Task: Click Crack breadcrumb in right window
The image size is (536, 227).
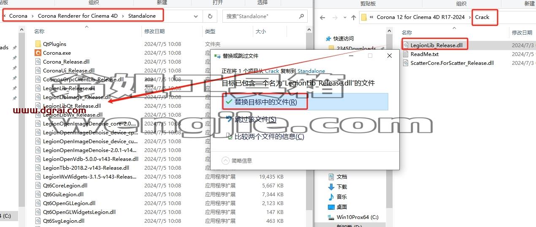Action: 482,17
